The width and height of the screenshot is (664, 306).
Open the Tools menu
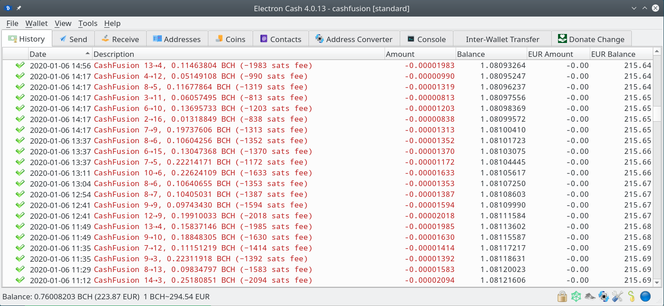coord(88,23)
